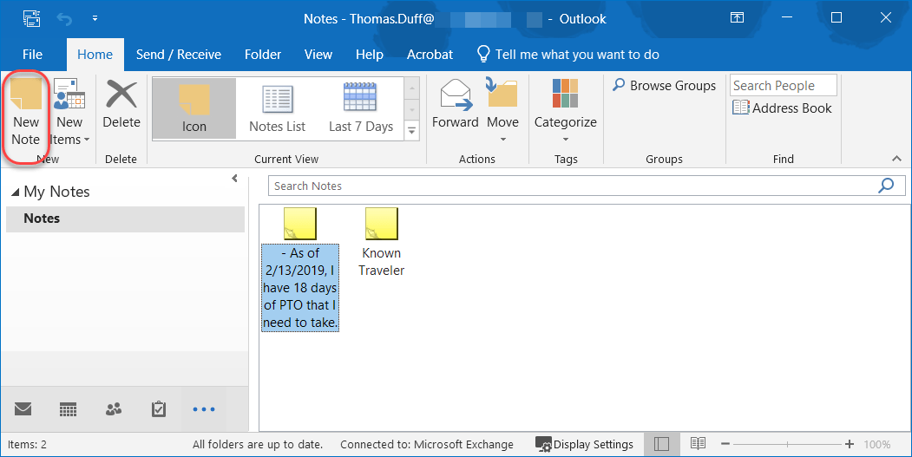Click Tell me what you want to do
The width and height of the screenshot is (912, 457).
pyautogui.click(x=568, y=55)
